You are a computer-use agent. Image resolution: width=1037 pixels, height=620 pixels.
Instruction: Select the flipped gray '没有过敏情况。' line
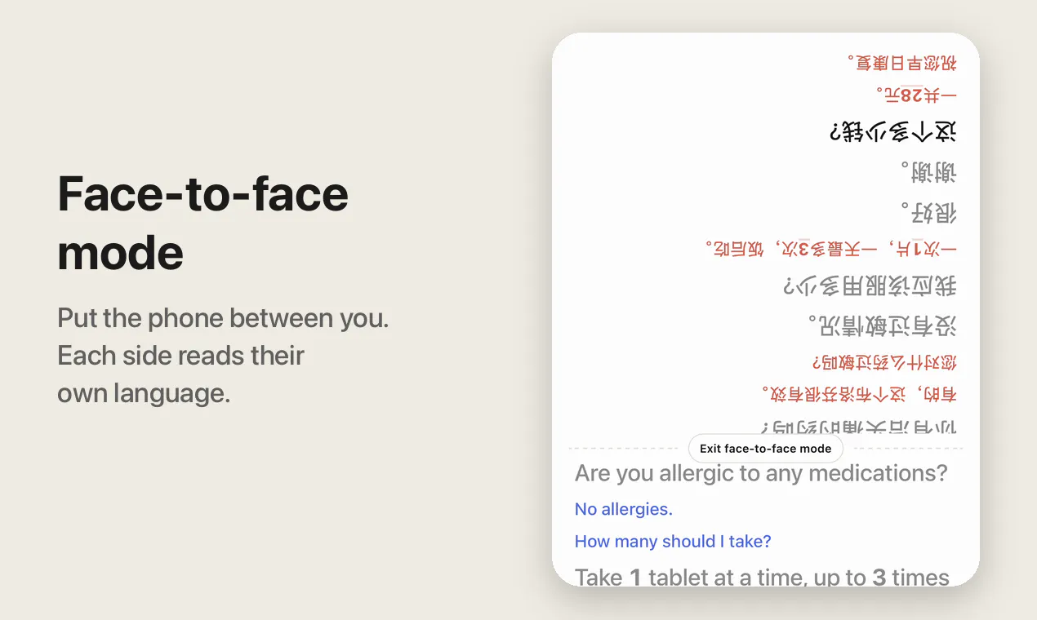(882, 325)
